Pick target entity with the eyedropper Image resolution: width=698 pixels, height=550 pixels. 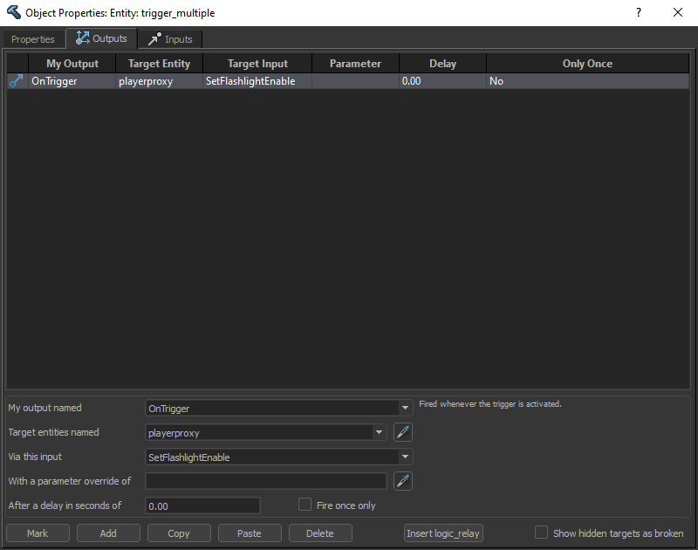(x=403, y=432)
